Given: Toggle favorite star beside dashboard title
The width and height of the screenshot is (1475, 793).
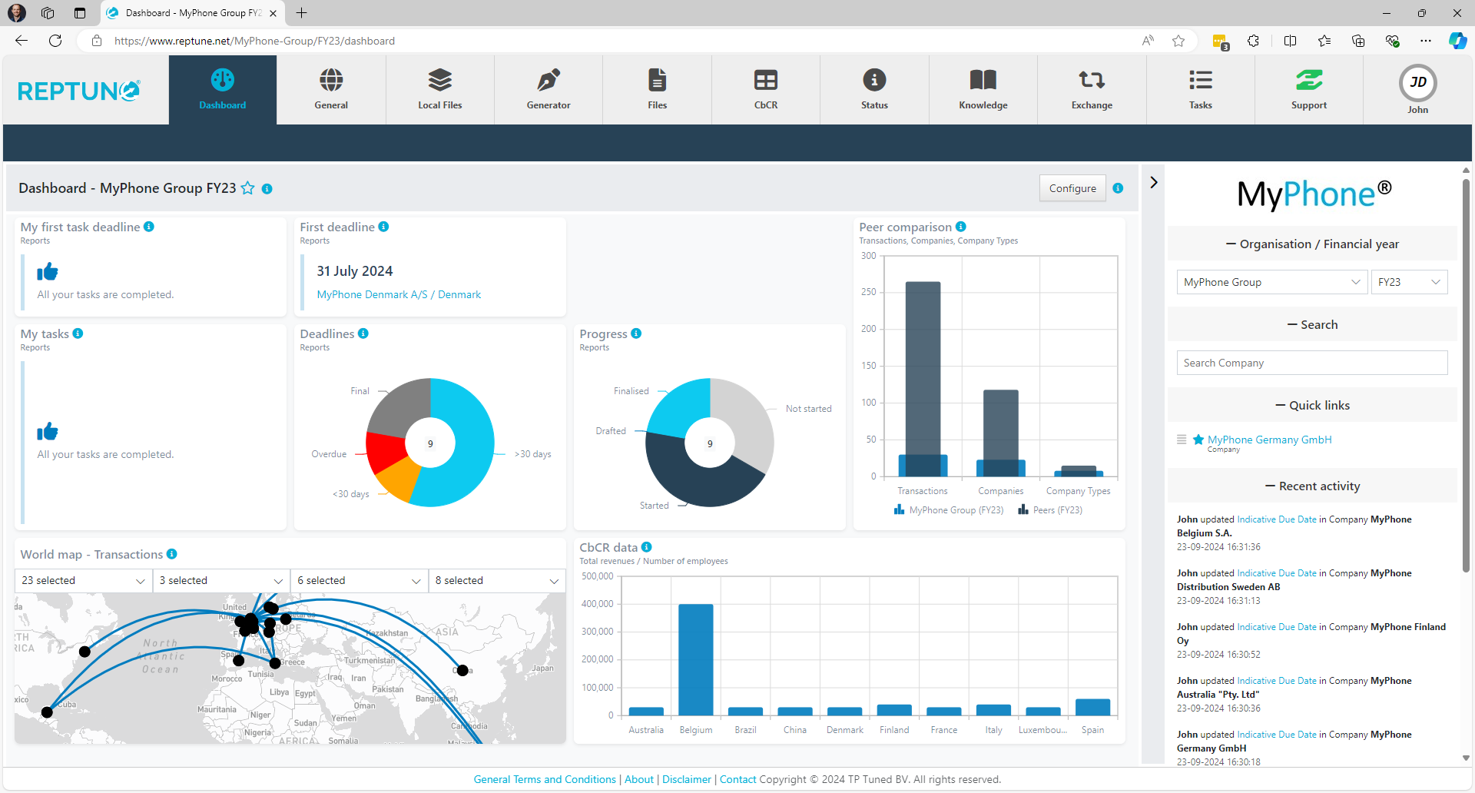Looking at the screenshot, I should (247, 188).
